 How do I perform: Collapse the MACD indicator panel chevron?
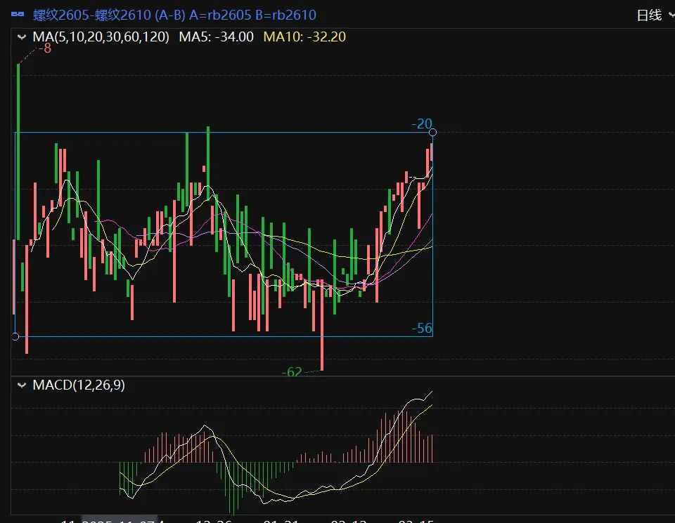tap(20, 385)
